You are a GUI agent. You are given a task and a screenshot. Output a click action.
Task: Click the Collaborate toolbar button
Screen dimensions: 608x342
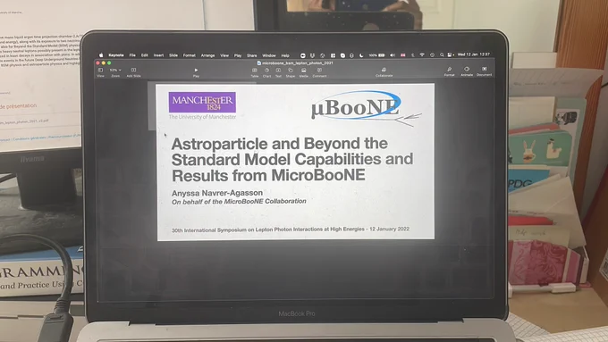click(x=384, y=72)
